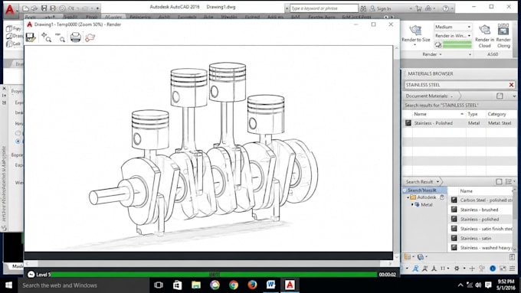
Task: Click Save As in the Quick Access toolbar
Action: [x=53, y=8]
